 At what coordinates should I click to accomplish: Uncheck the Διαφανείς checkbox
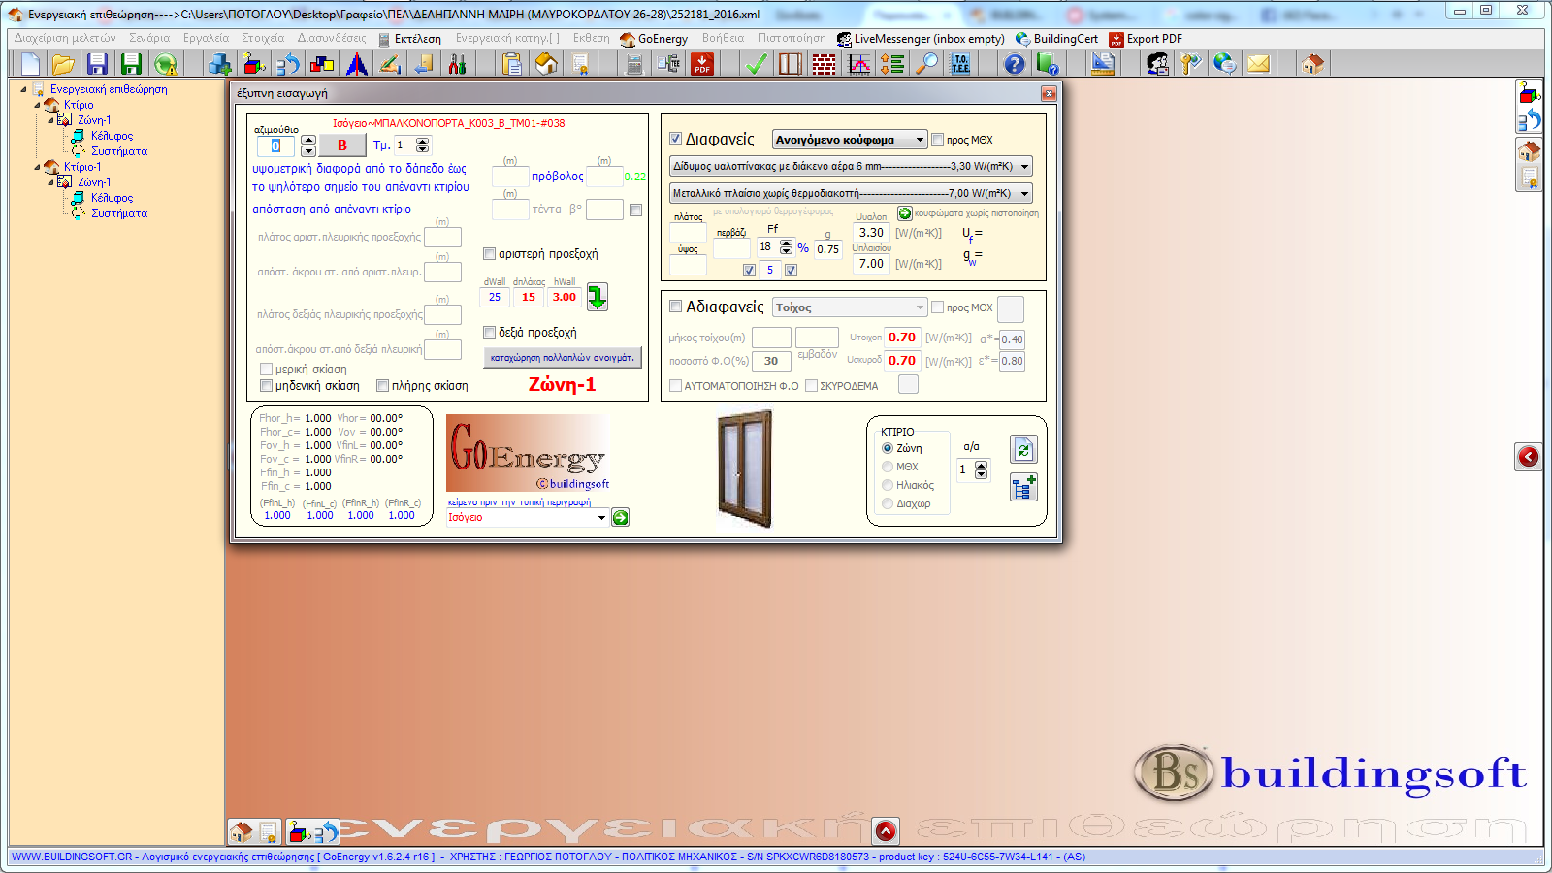point(676,139)
